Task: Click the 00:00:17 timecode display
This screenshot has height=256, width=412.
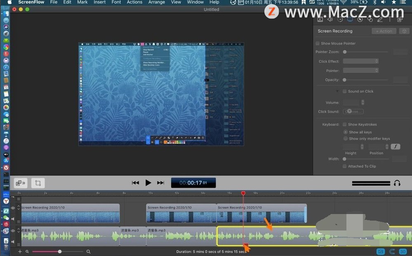Action: click(x=193, y=183)
